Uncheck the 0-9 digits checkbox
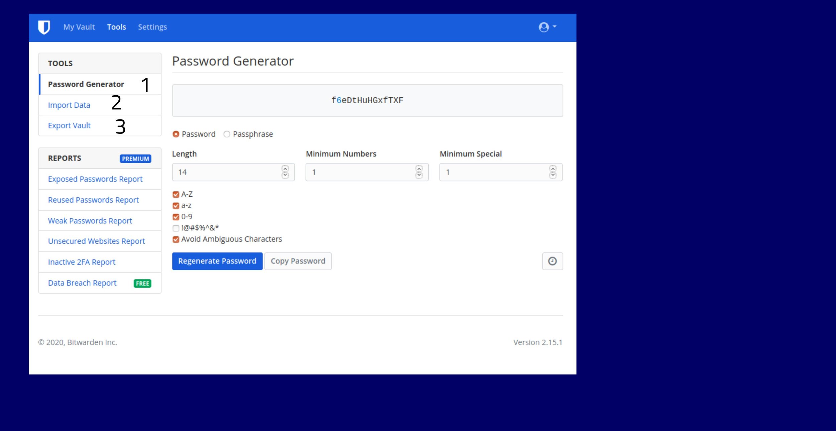 tap(176, 217)
